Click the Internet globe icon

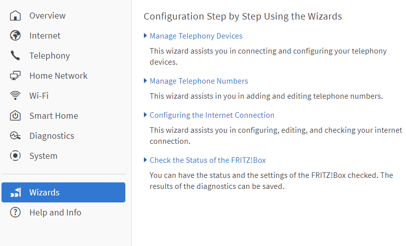pyautogui.click(x=16, y=36)
